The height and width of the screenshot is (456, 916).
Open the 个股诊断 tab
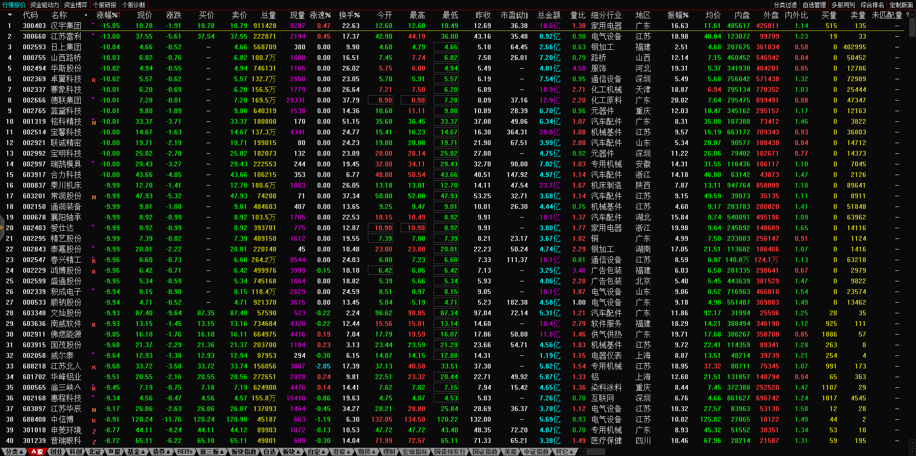pyautogui.click(x=133, y=5)
